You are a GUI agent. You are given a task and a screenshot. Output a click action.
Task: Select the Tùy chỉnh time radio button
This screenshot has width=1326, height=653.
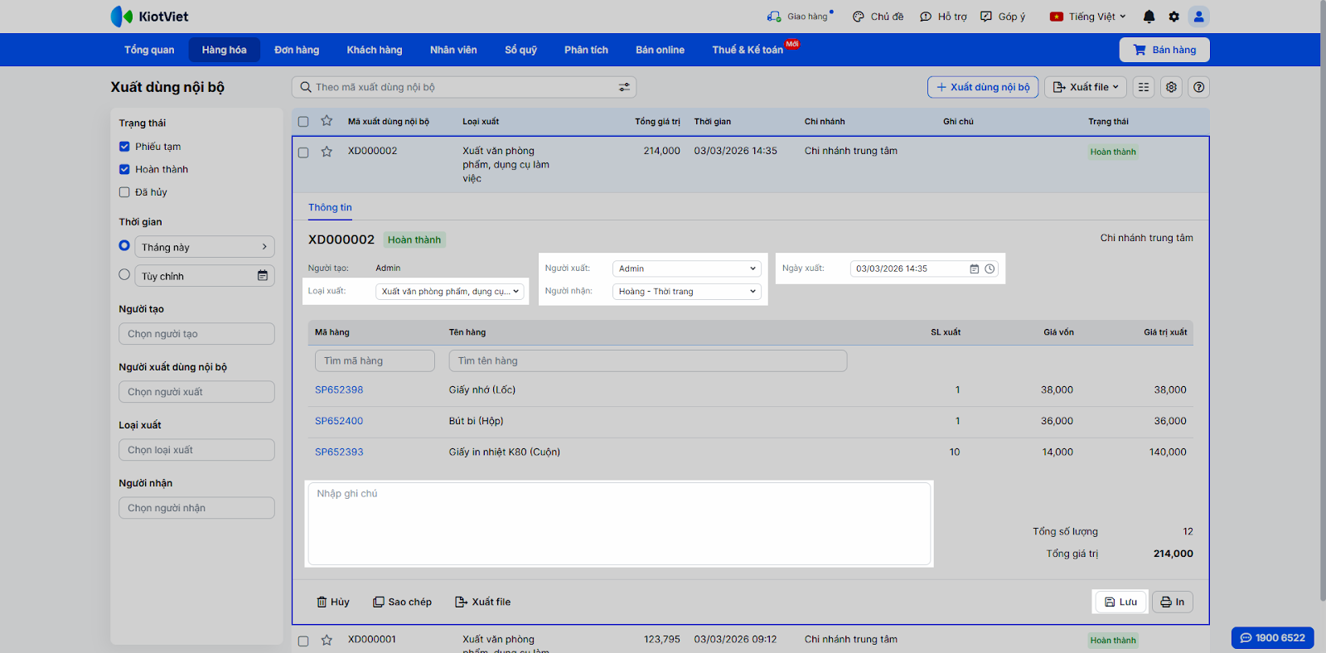tap(124, 275)
